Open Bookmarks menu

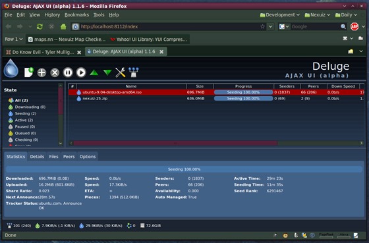point(76,15)
